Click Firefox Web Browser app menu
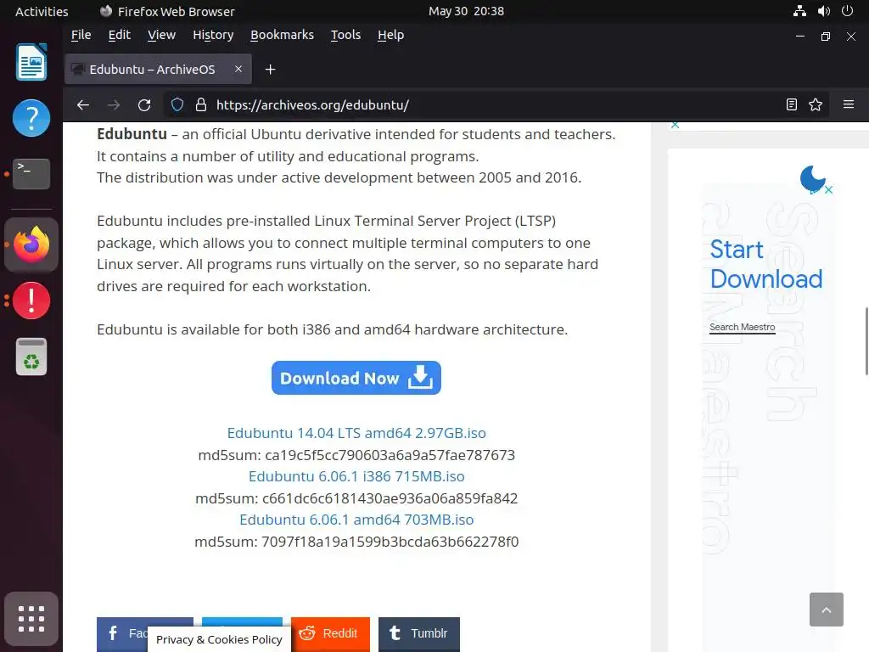 tap(167, 11)
